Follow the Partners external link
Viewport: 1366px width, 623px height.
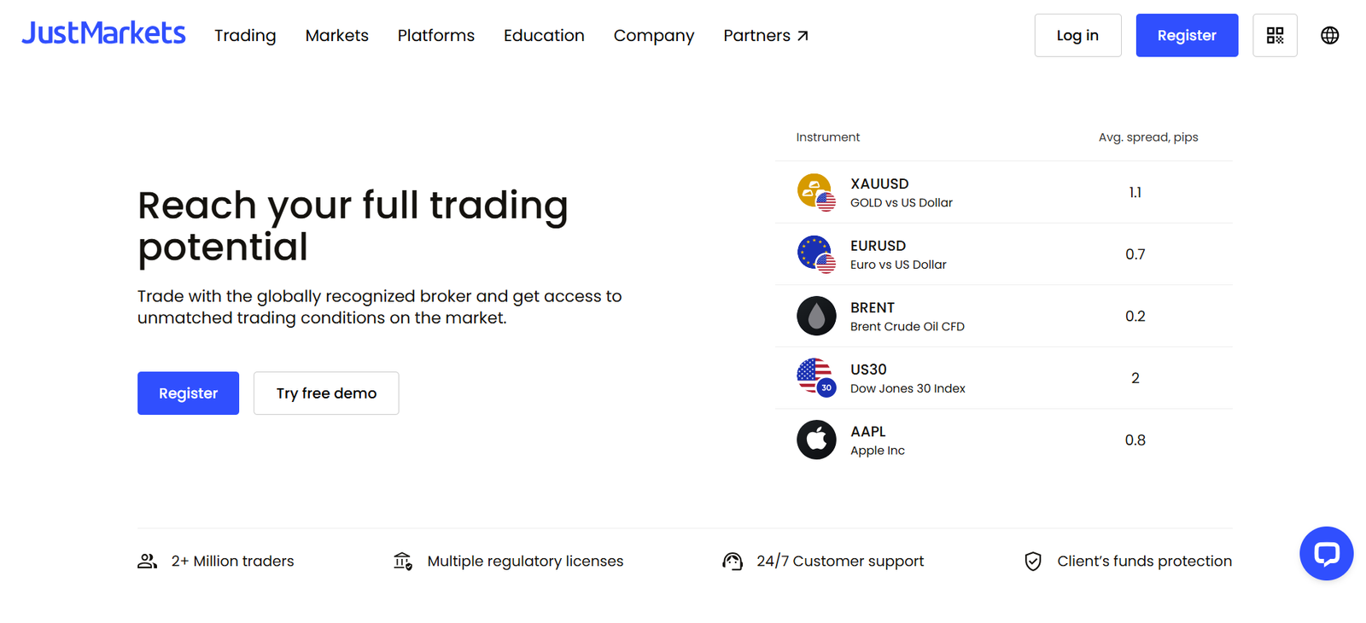coord(766,35)
